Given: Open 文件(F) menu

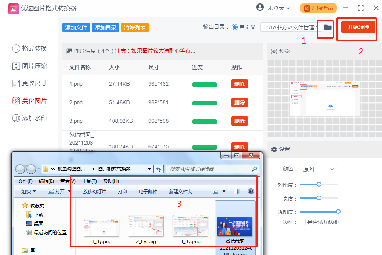Looking at the screenshot, I should coord(26,181).
